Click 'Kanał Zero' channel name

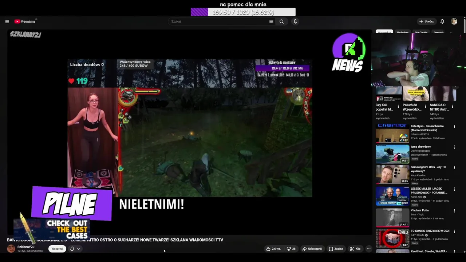click(x=418, y=197)
